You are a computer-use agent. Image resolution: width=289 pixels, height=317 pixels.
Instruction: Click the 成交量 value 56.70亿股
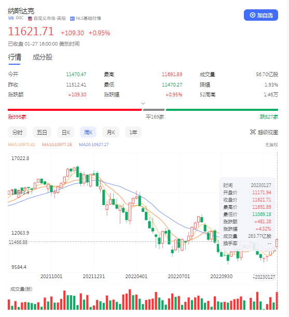267,75
